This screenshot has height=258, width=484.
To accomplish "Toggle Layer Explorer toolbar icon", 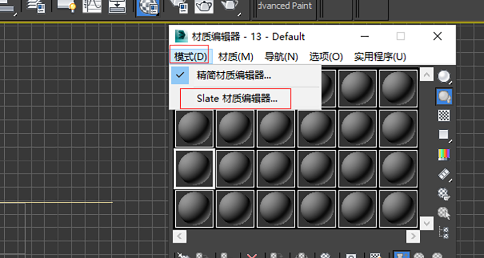I will point(37,6).
